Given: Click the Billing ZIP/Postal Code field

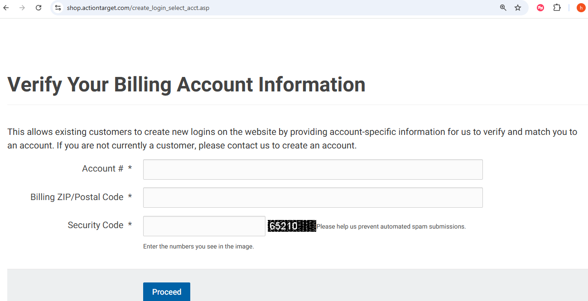Looking at the screenshot, I should [313, 197].
